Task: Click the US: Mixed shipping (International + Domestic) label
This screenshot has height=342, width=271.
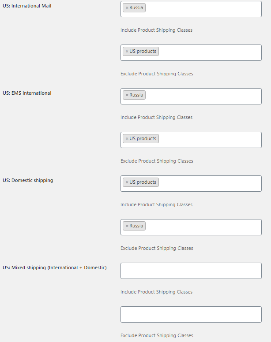Action: (55, 268)
